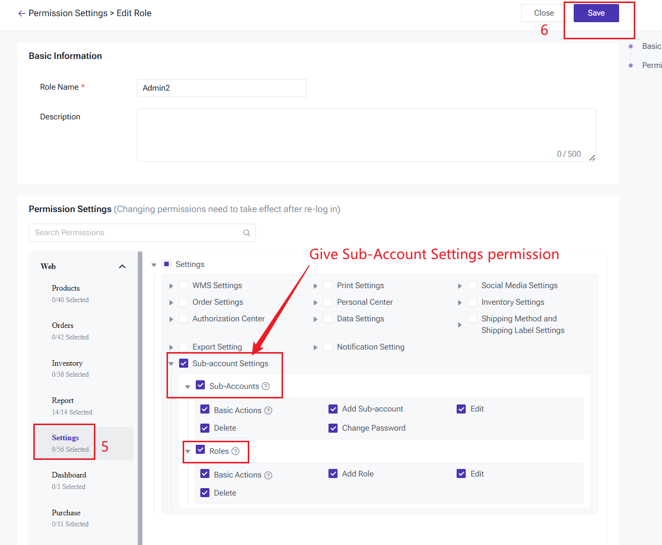Click into the Role Name field
662x545 pixels.
[222, 88]
